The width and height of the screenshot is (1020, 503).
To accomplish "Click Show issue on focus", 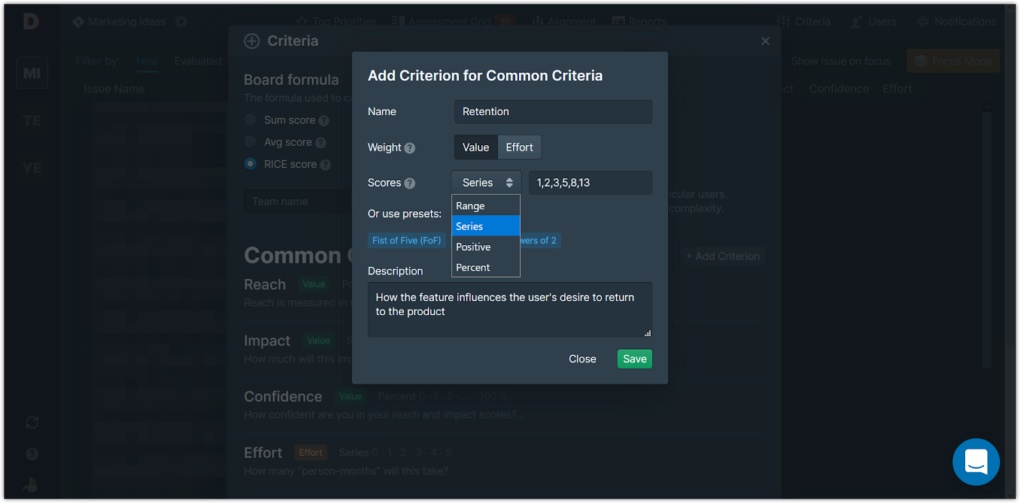I will point(841,61).
